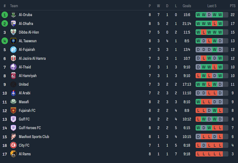Click the Al-Fujairah club logo
238x163 pixels.
point(13,50)
